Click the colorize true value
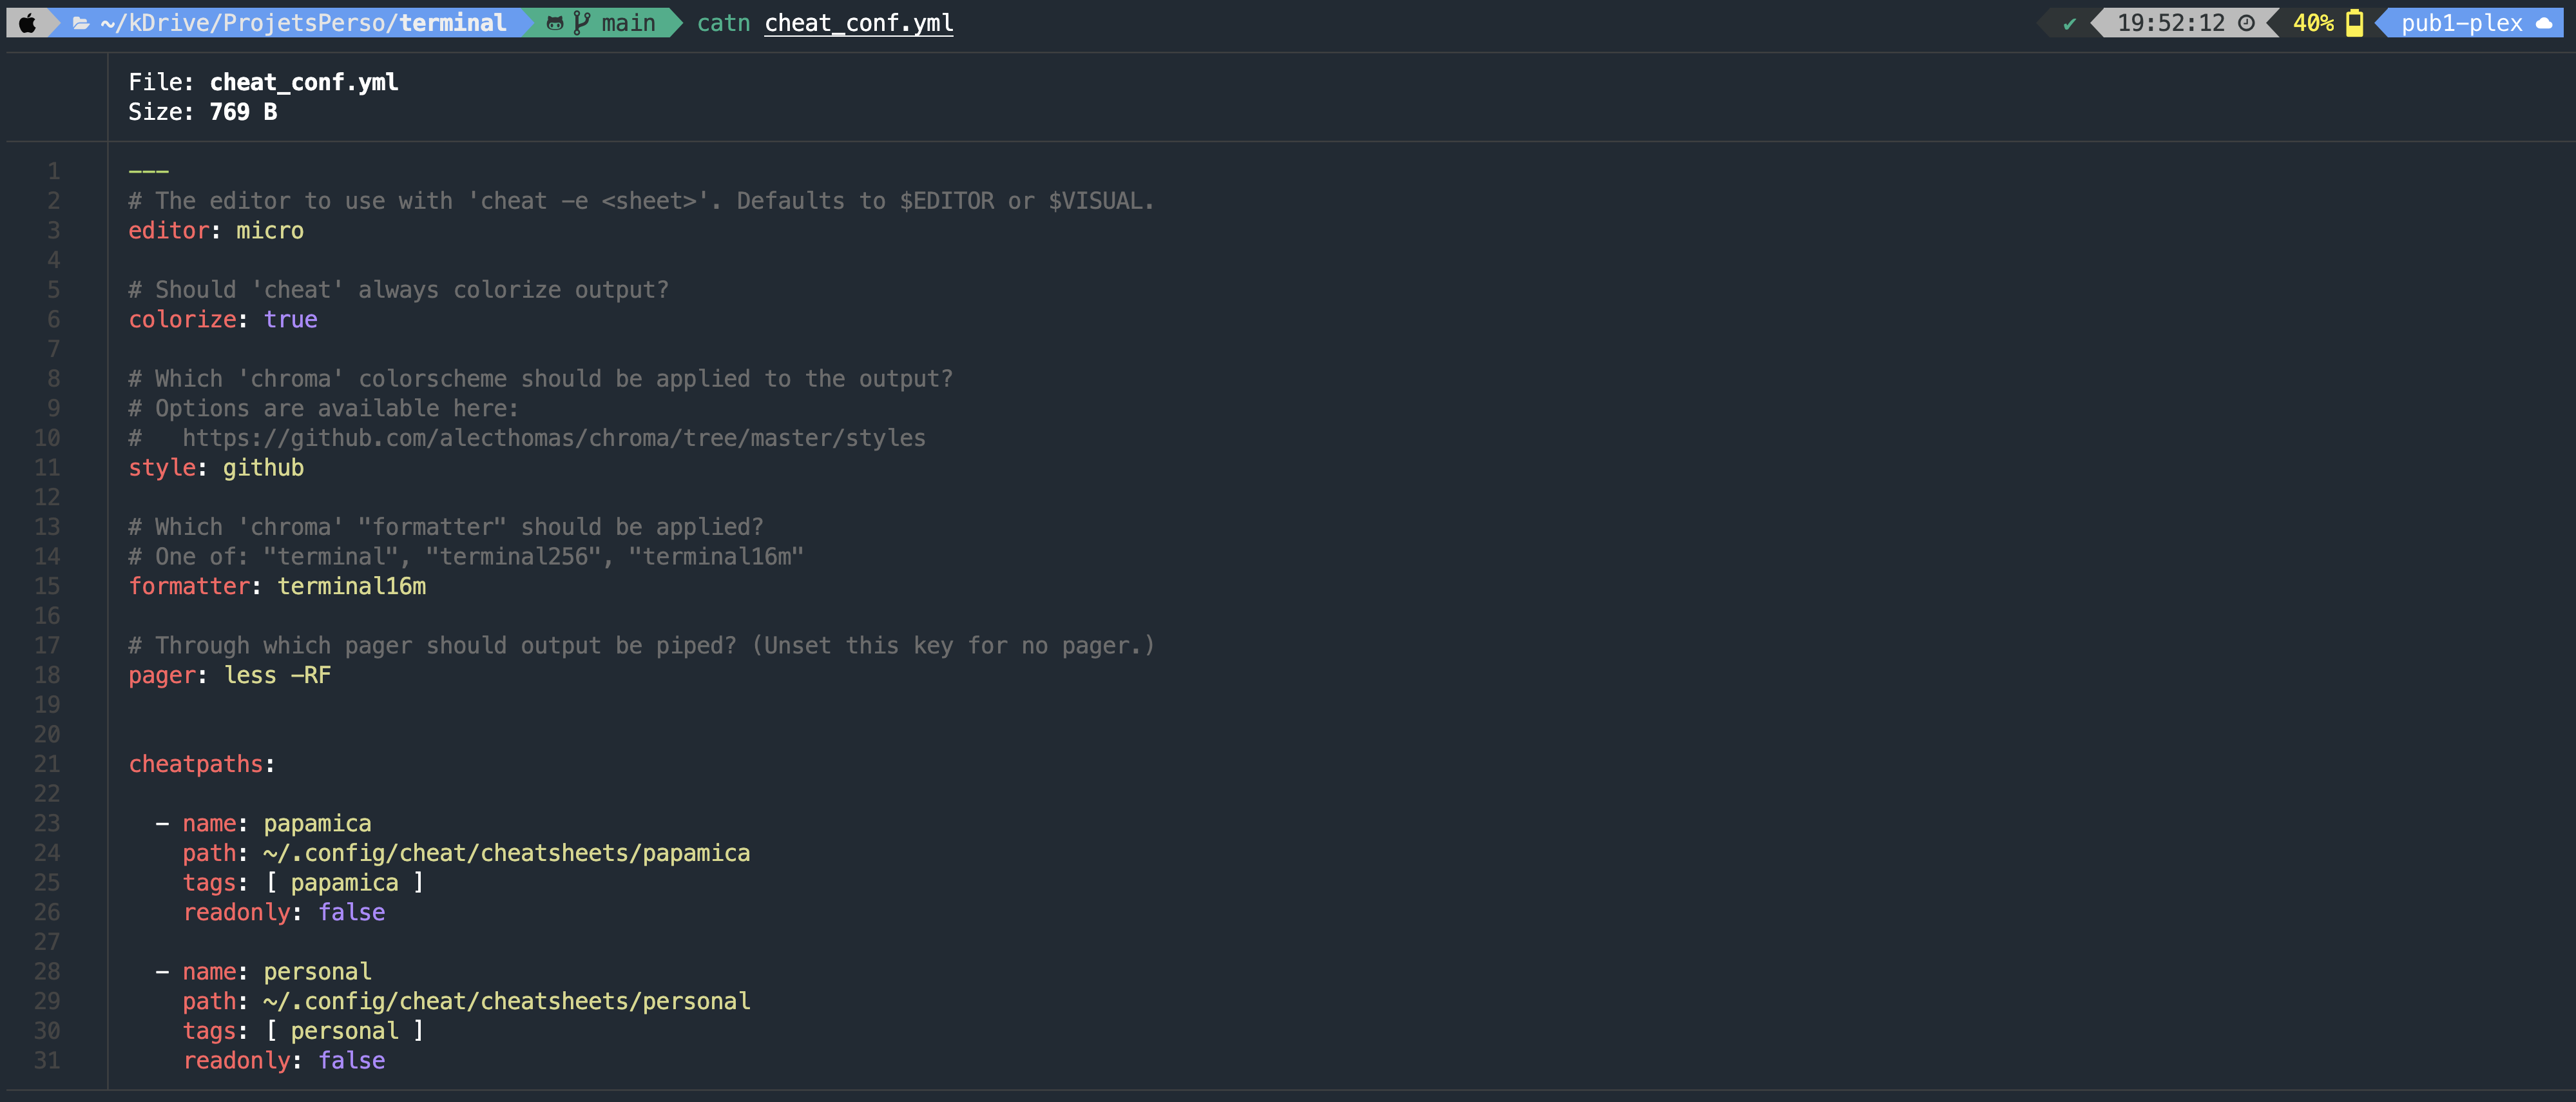Screen dimensions: 2576x1102 click(x=291, y=320)
